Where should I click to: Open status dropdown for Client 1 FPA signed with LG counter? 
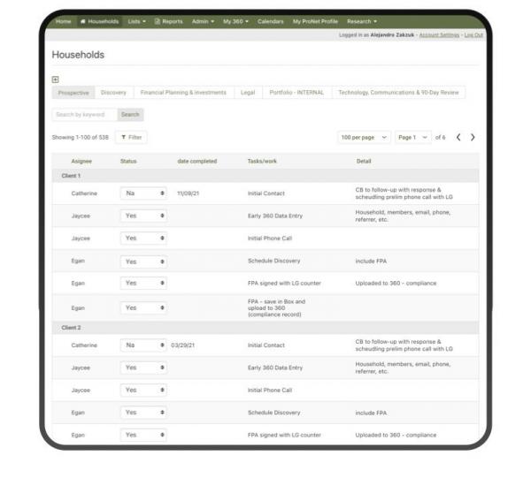[x=143, y=283]
